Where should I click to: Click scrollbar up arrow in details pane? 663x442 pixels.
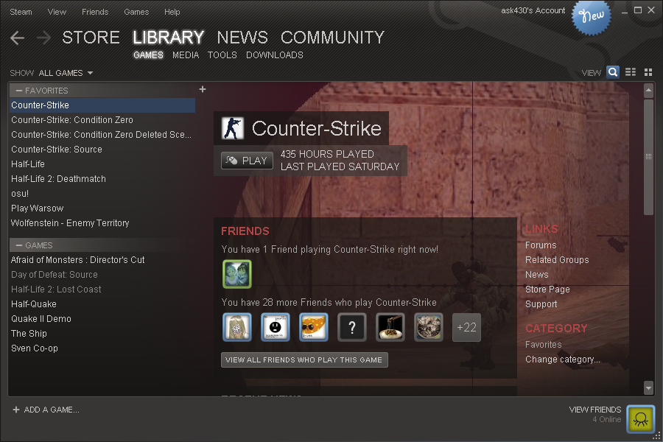pos(648,90)
